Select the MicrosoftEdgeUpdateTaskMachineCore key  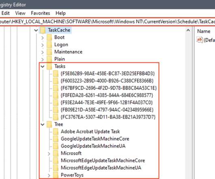[x=103, y=161]
